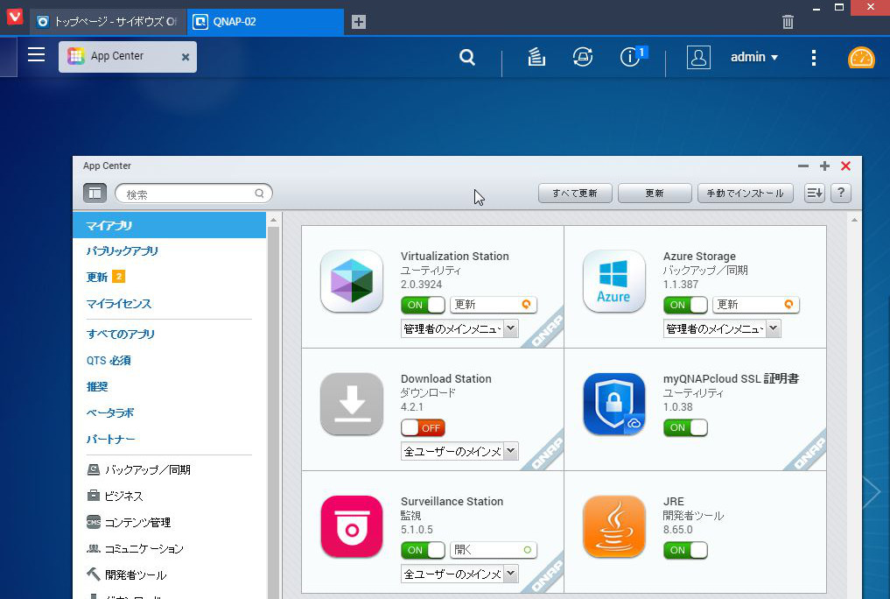Toggle JRE ON switch
Viewport: 890px width, 599px height.
point(686,550)
